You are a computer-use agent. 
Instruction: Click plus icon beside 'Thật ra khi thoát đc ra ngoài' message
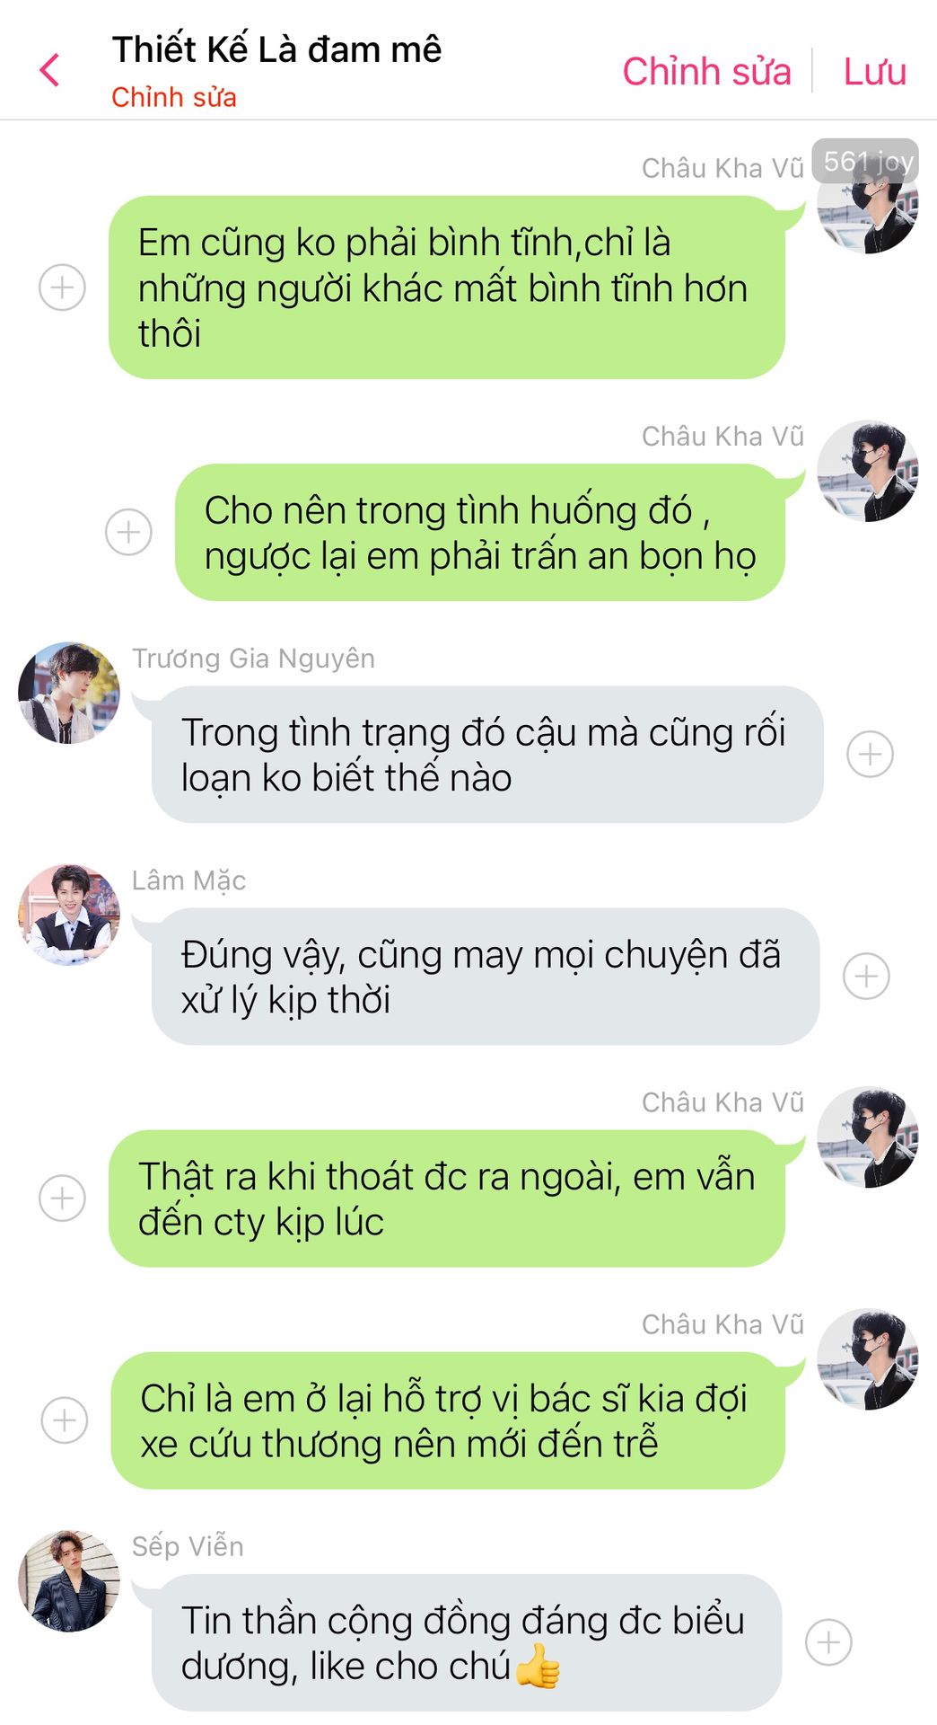click(x=62, y=1198)
